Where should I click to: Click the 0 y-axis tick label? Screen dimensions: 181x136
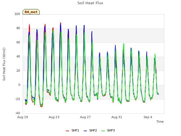(19, 85)
